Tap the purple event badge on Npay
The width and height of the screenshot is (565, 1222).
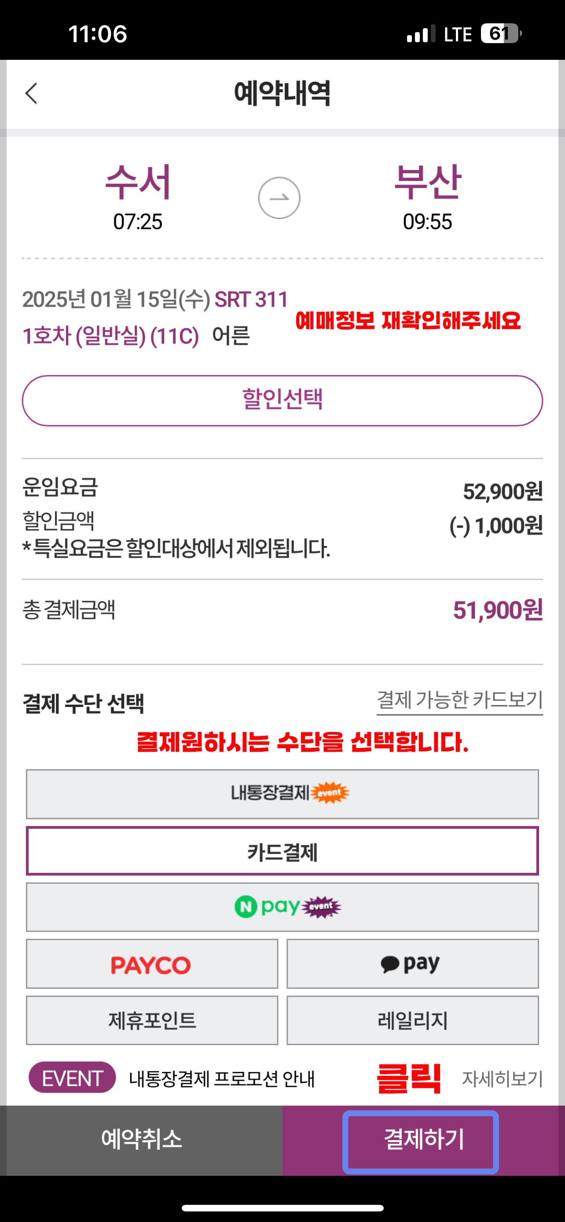click(321, 907)
